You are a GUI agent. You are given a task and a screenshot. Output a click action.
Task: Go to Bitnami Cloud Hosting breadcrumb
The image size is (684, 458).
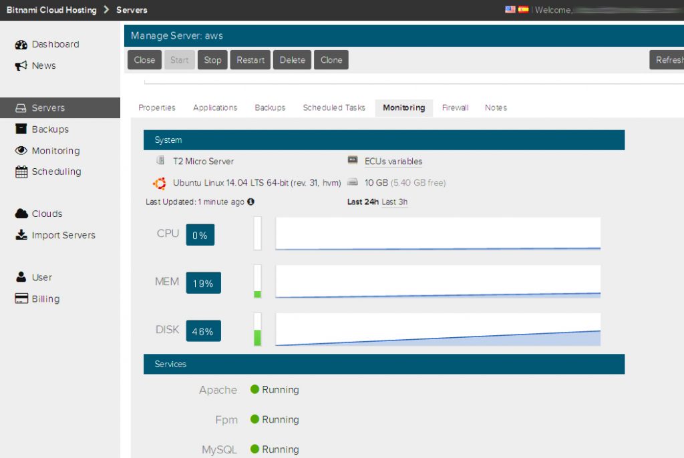tap(51, 10)
